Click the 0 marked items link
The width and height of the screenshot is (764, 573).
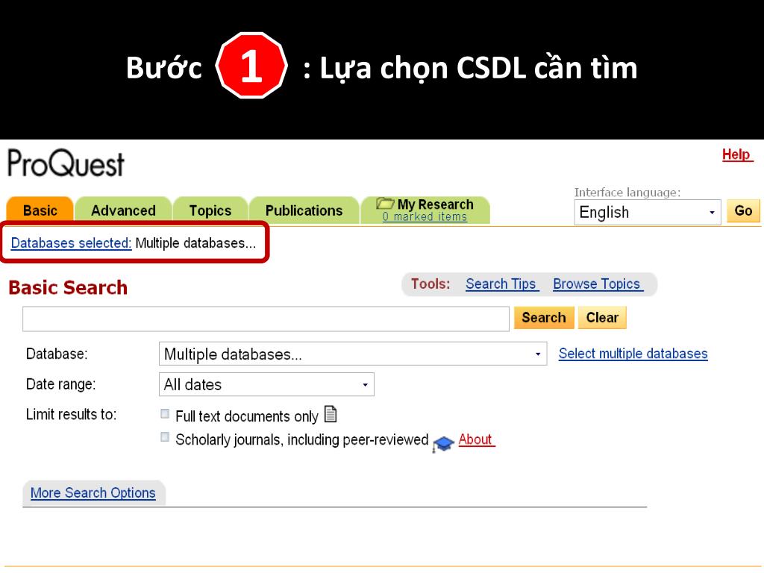point(425,217)
